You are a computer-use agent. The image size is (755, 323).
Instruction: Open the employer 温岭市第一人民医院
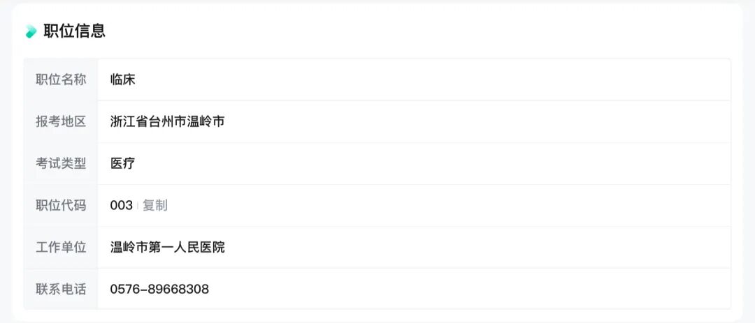pos(167,247)
